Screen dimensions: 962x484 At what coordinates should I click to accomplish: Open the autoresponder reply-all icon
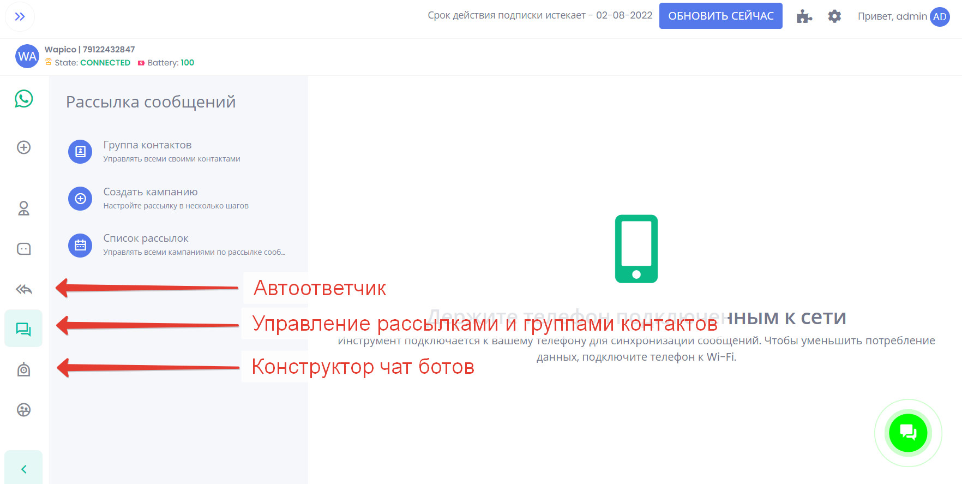click(x=23, y=289)
